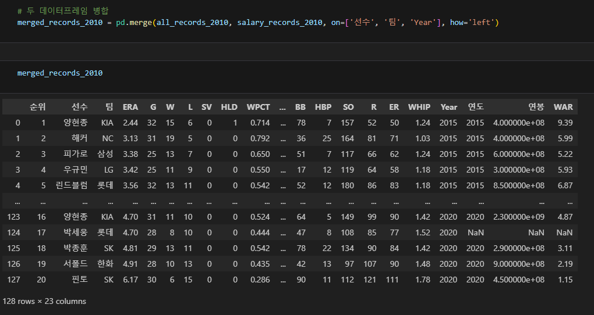Click WPCT value 0.792

[x=260, y=138]
